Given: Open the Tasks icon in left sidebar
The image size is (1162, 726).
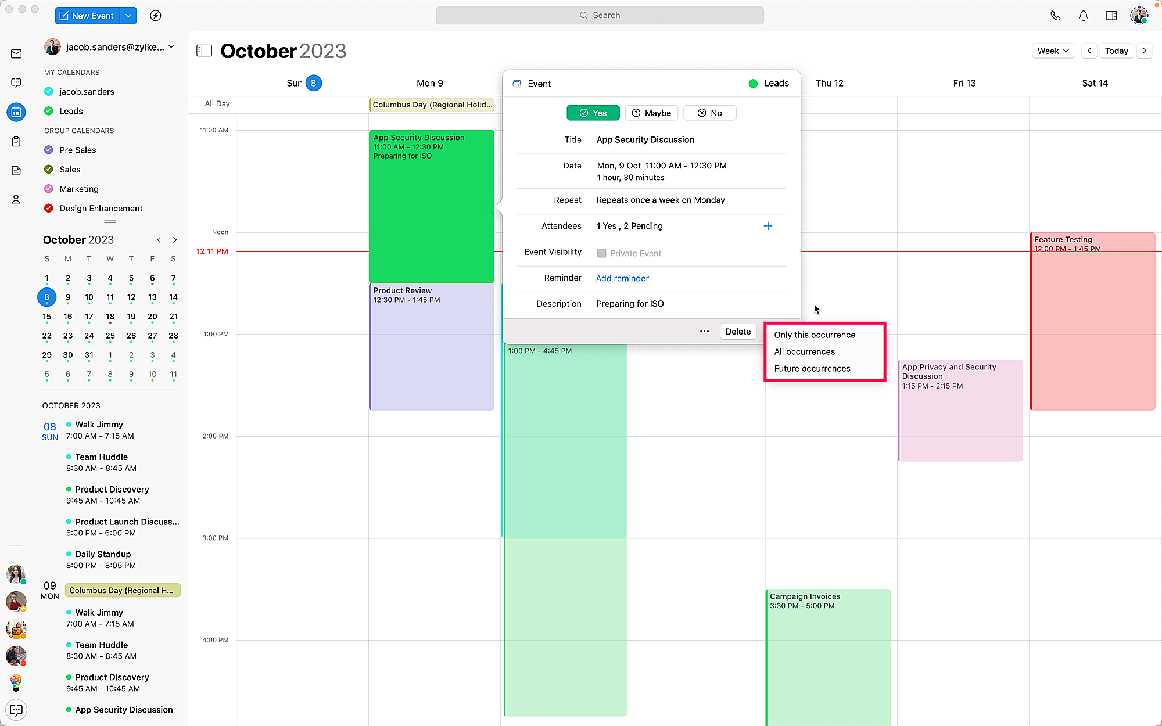Looking at the screenshot, I should [16, 141].
